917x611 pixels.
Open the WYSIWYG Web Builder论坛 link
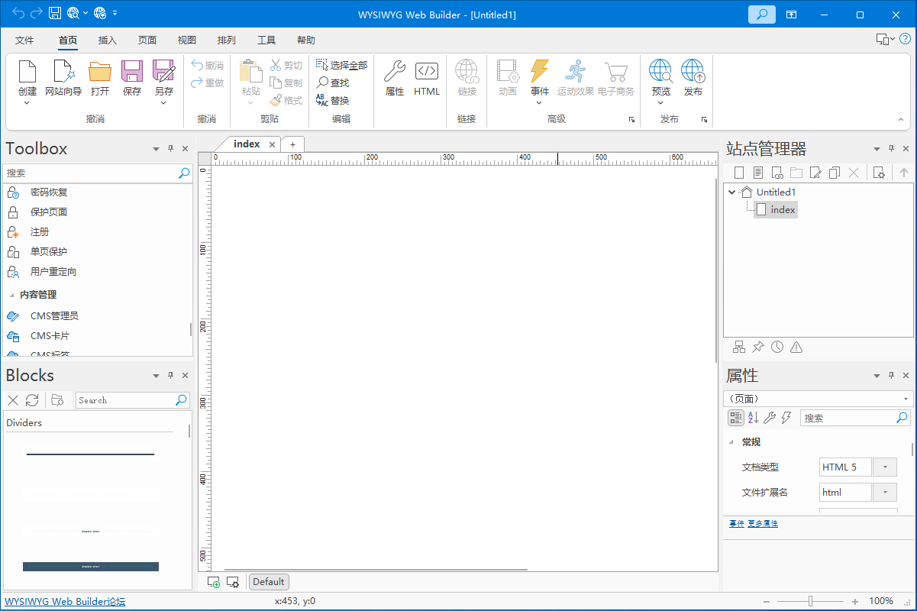click(65, 601)
